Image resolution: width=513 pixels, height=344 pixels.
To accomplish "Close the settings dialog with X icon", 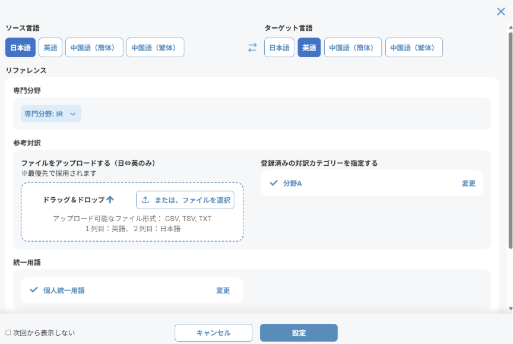I will tap(501, 11).
